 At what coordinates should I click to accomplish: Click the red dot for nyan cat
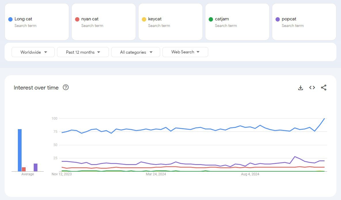pos(77,19)
